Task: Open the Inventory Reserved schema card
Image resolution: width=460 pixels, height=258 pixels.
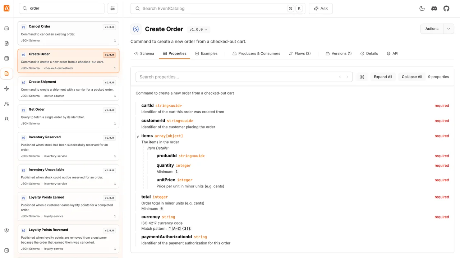Action: coord(68,146)
